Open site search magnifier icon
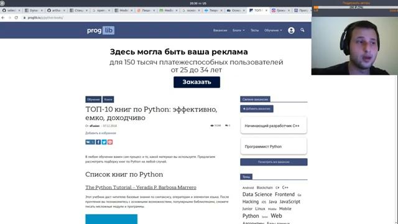The width and height of the screenshot is (398, 224). [302, 30]
